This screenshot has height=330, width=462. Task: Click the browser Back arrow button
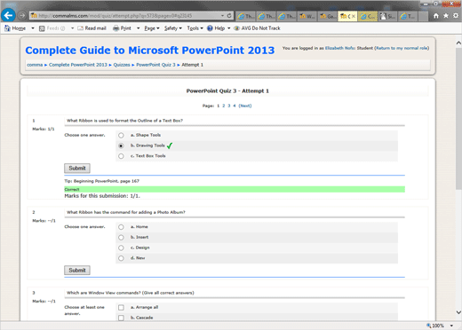(x=8, y=15)
